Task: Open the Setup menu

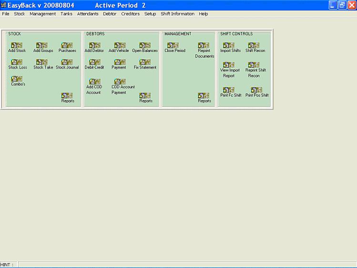Action: [x=150, y=14]
